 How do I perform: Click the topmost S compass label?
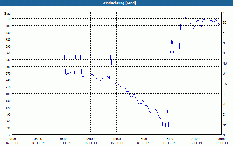(x=223, y=12)
